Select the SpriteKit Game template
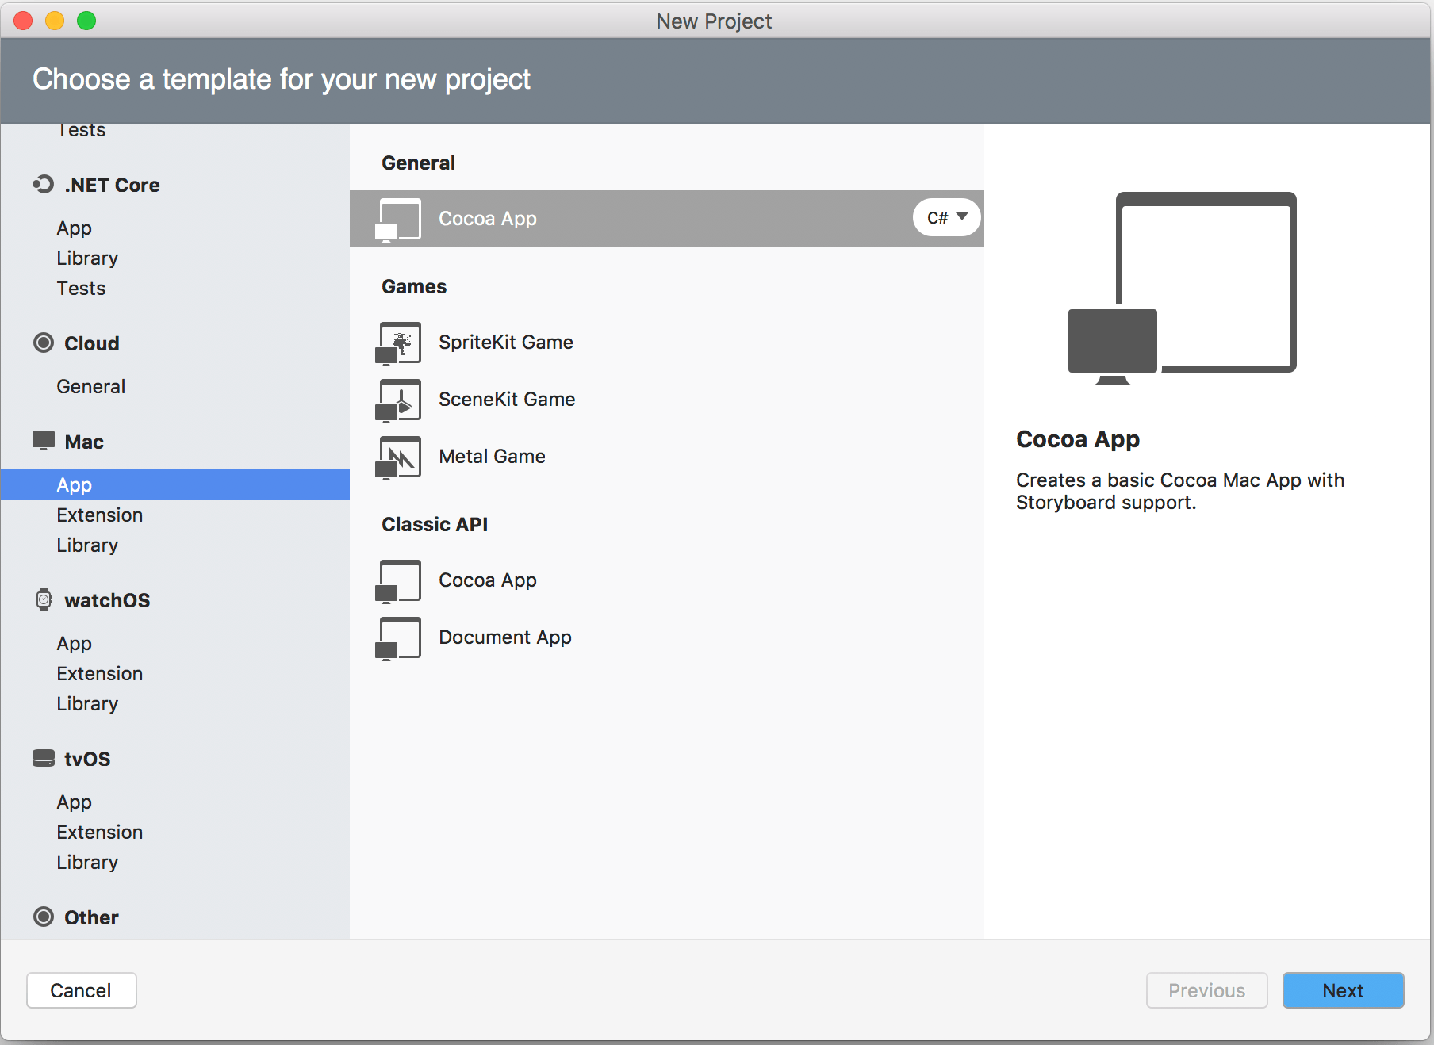The width and height of the screenshot is (1434, 1045). 667,343
